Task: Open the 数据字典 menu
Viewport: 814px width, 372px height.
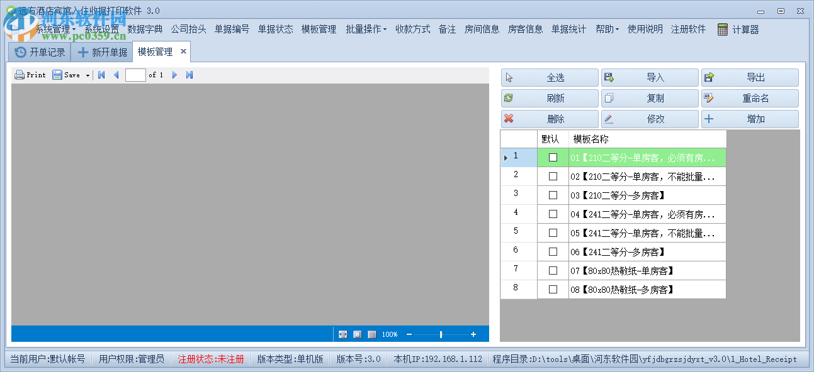Action: click(x=145, y=29)
